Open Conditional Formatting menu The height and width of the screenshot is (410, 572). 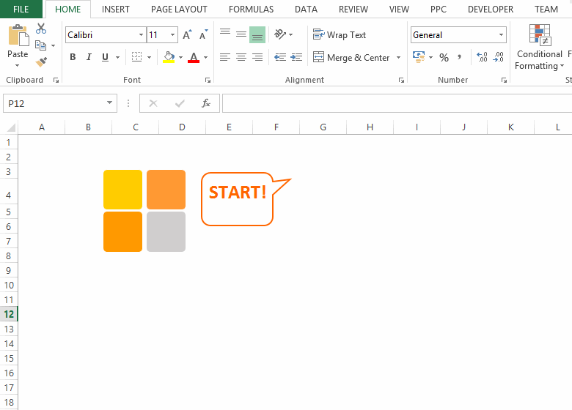[x=540, y=47]
